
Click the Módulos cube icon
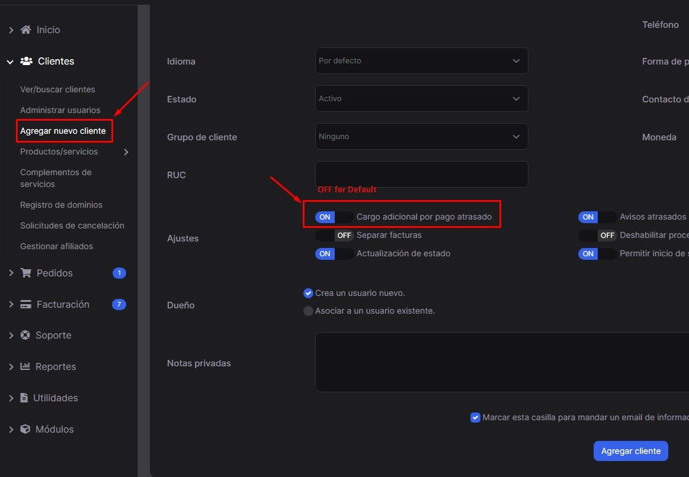(25, 429)
